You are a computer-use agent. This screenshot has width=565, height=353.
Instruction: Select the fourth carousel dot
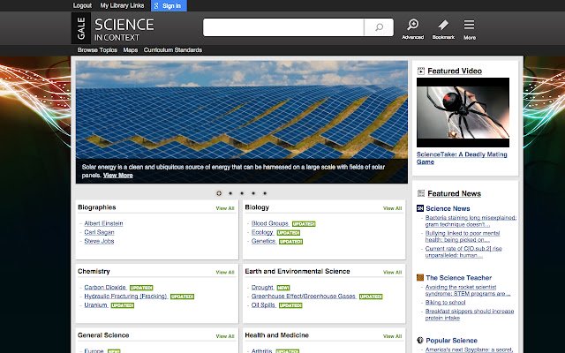(x=253, y=193)
